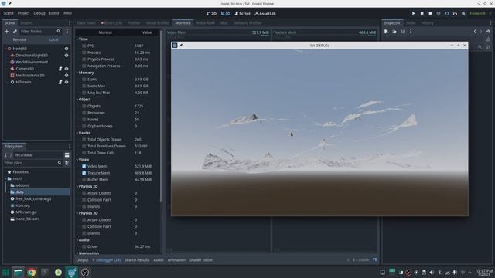Open the Scene menu
The image size is (495, 278).
[x=9, y=13]
